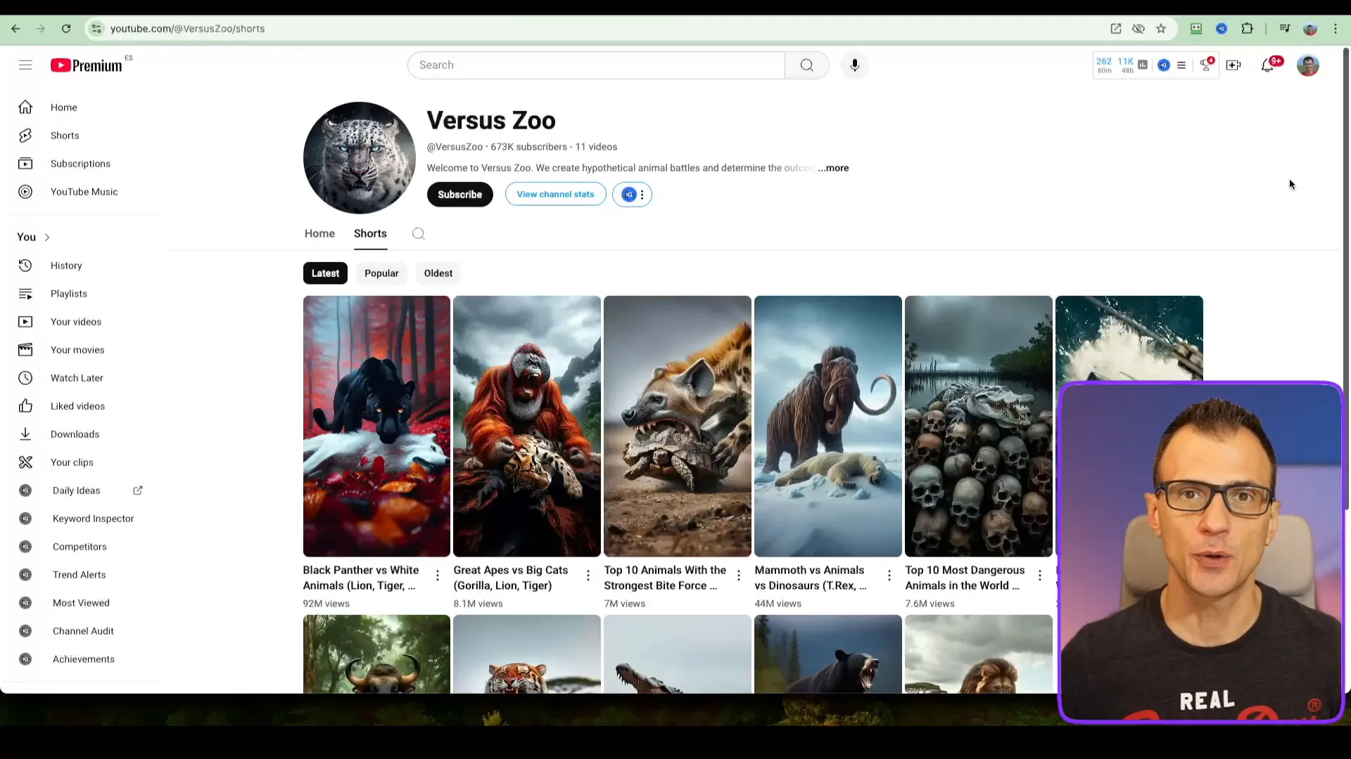Screen dimensions: 1351x759
Task: Click View channel stats button
Action: (x=555, y=194)
